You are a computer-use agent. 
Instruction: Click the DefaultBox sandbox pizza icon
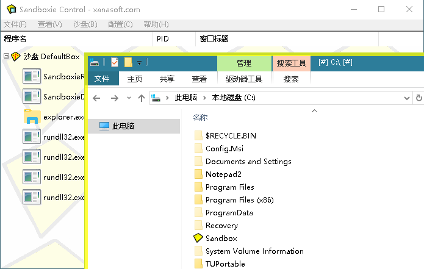16,57
